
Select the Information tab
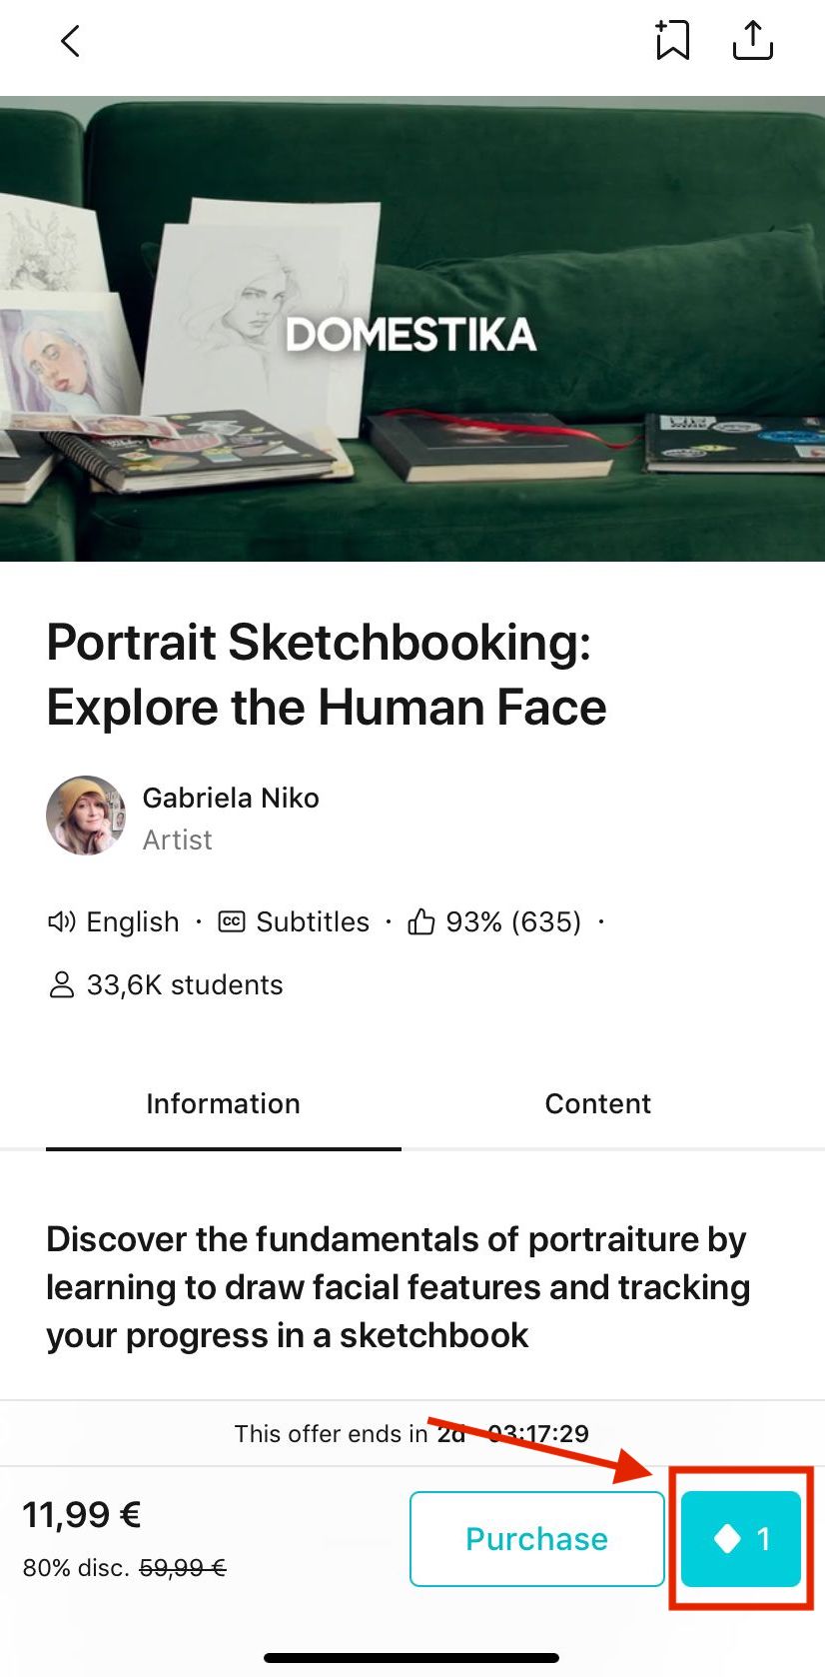coord(224,1103)
